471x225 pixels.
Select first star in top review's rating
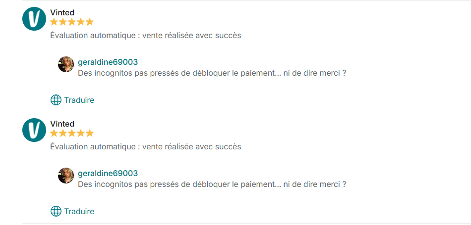[54, 22]
